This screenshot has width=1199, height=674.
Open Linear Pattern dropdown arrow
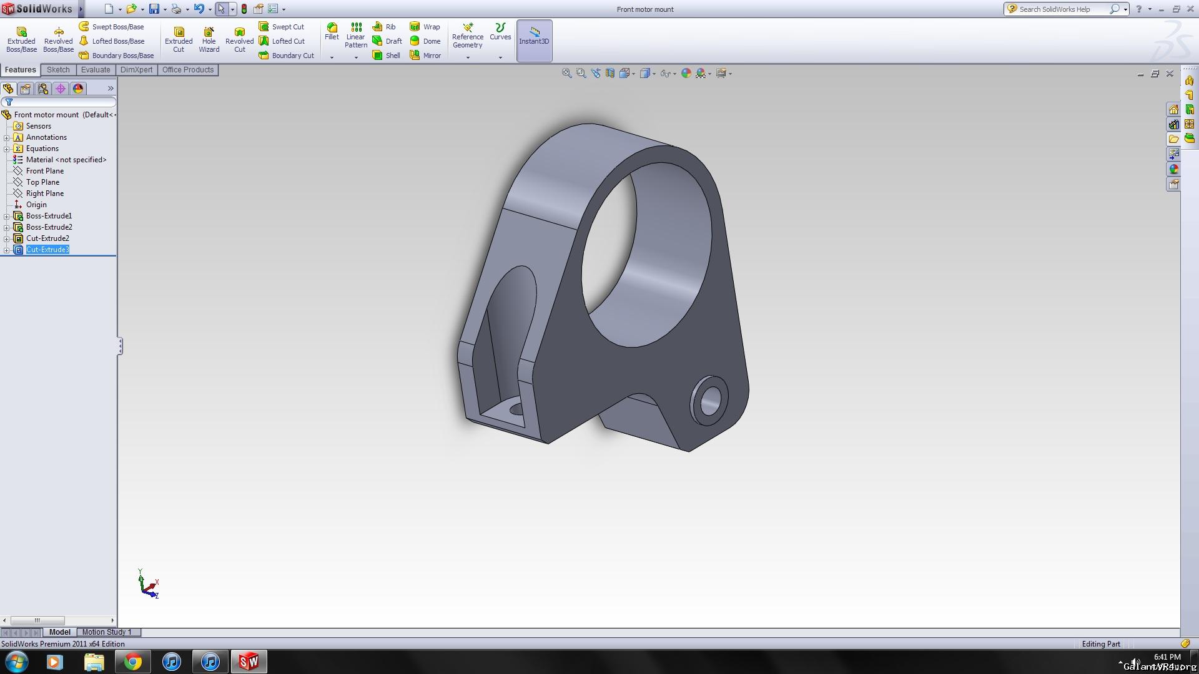click(356, 57)
